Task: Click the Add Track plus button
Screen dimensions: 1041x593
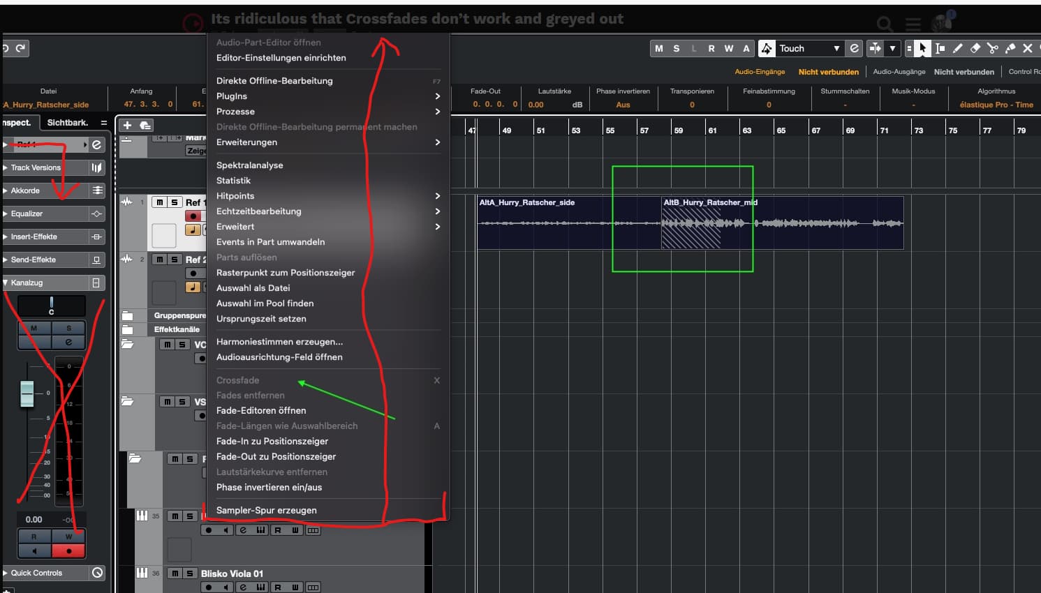Action: coord(127,125)
